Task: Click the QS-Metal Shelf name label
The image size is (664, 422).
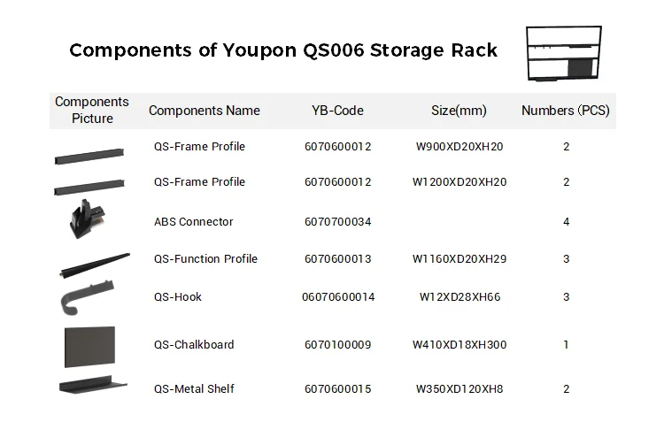Action: tap(194, 388)
